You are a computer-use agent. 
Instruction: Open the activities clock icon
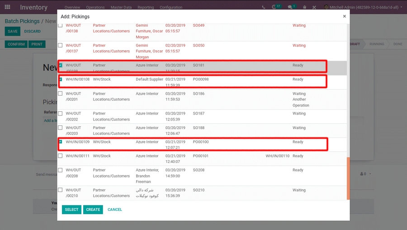tap(274, 7)
